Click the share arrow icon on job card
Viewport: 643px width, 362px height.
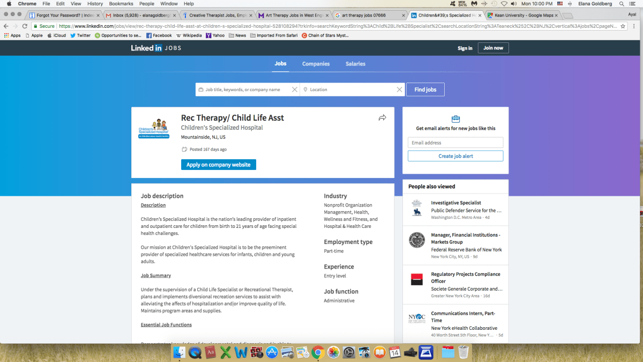pyautogui.click(x=382, y=118)
